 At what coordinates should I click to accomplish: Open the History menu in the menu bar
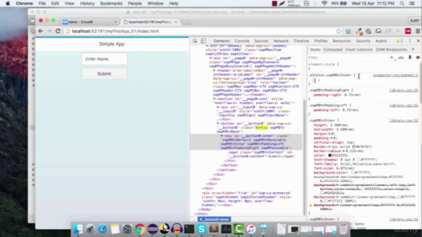pyautogui.click(x=87, y=3)
